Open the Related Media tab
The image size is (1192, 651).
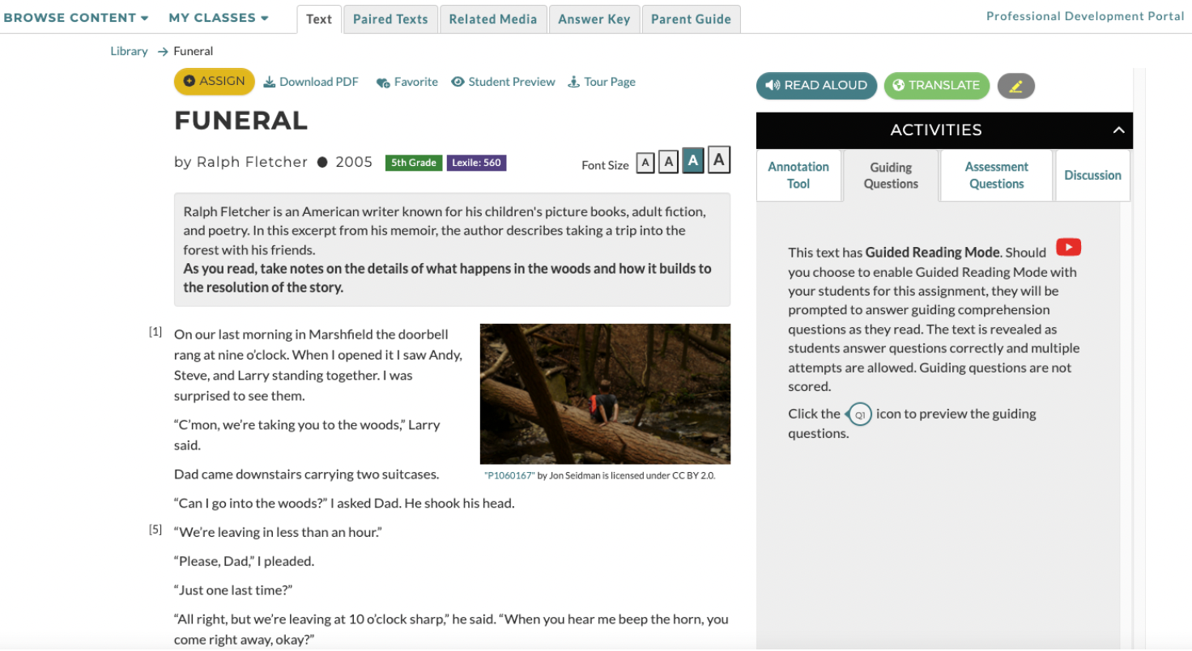click(x=493, y=19)
